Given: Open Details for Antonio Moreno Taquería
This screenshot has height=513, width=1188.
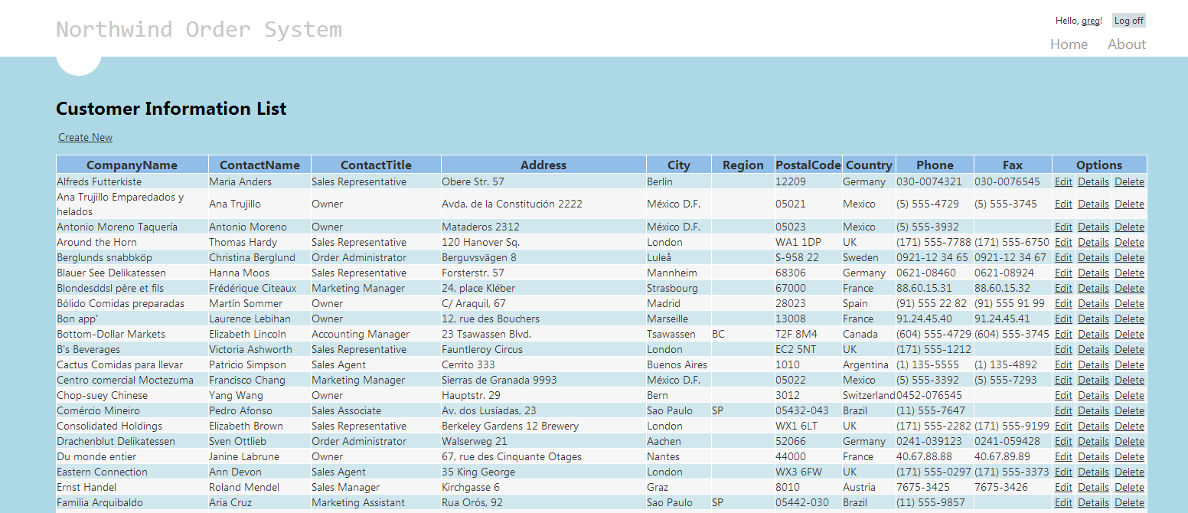Looking at the screenshot, I should pos(1093,227).
